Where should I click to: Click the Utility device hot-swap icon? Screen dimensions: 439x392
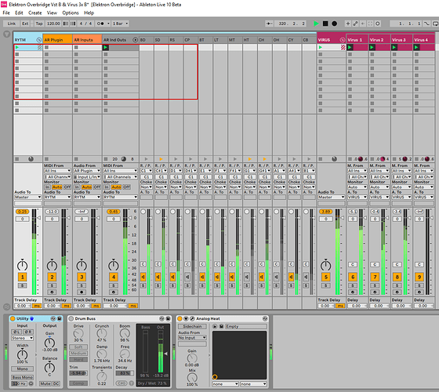click(53, 318)
